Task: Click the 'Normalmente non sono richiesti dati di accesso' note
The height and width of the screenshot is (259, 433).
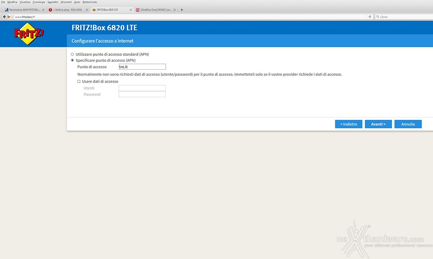Action: coord(210,74)
